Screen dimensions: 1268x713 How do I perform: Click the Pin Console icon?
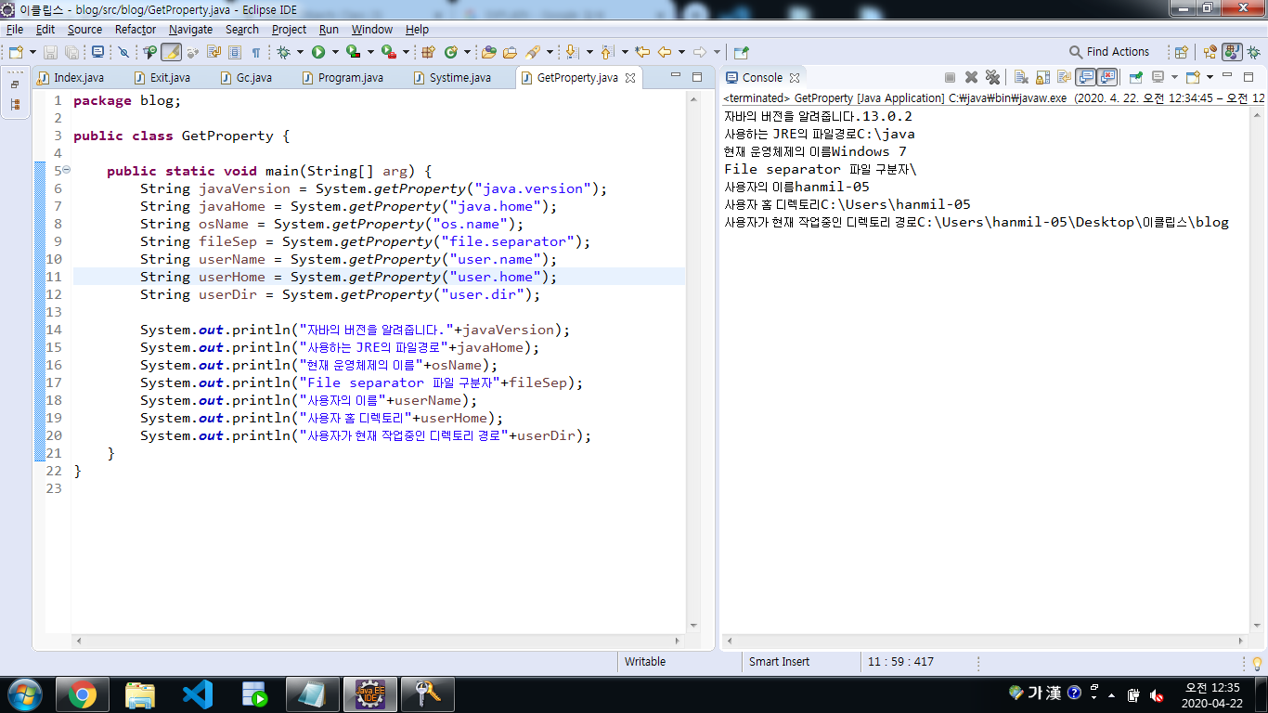click(x=1135, y=77)
